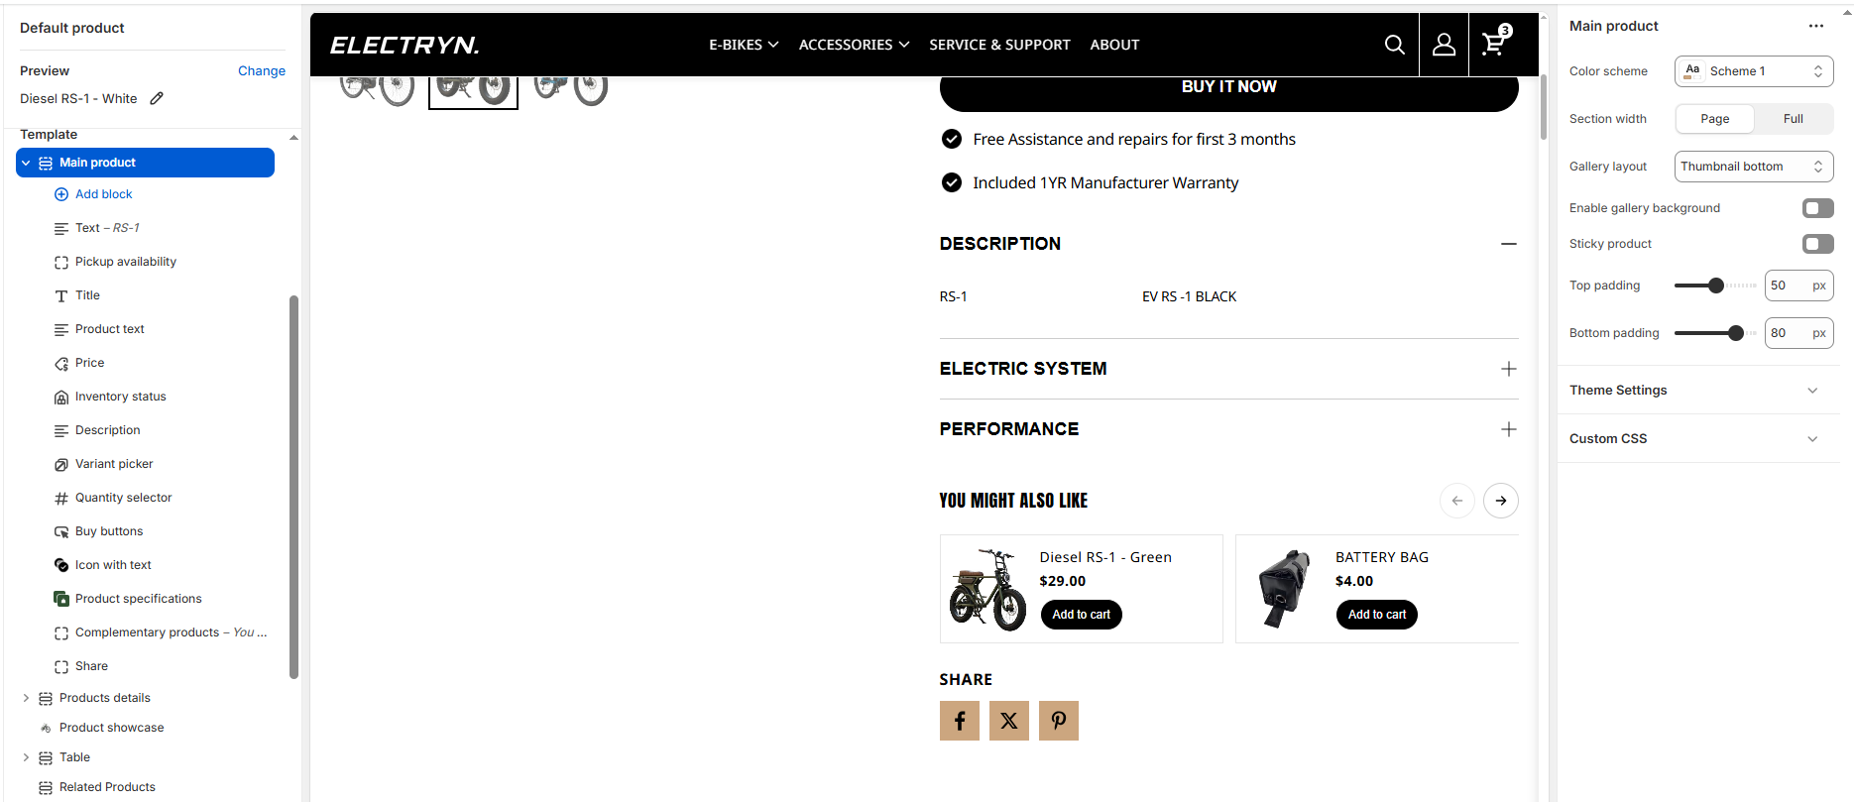
Task: Share on Facebook icon
Action: pyautogui.click(x=959, y=721)
